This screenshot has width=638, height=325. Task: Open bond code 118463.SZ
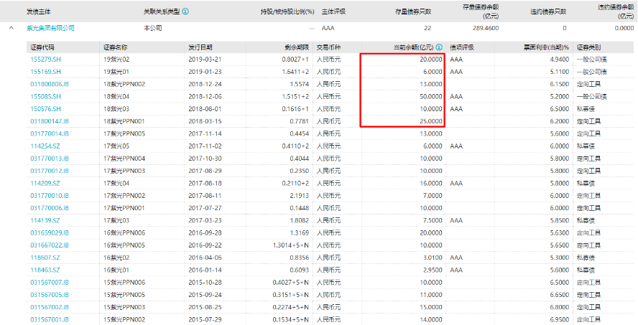(45, 270)
